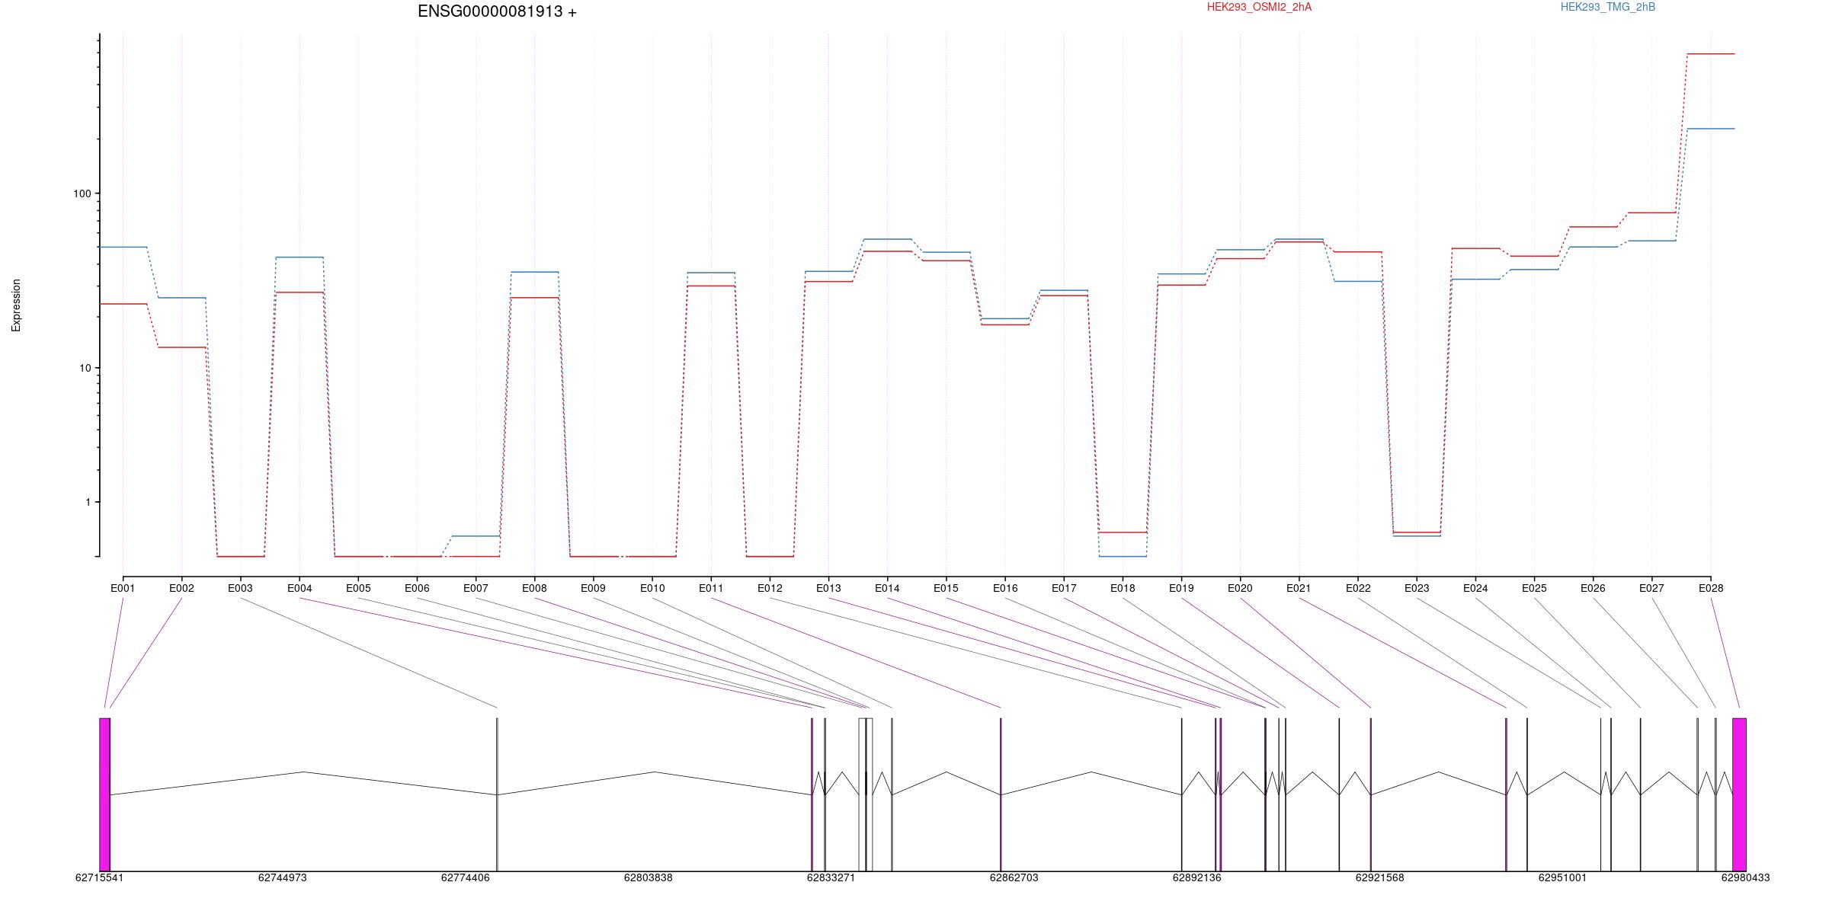
Task: Select exon label E011
Action: [x=711, y=588]
